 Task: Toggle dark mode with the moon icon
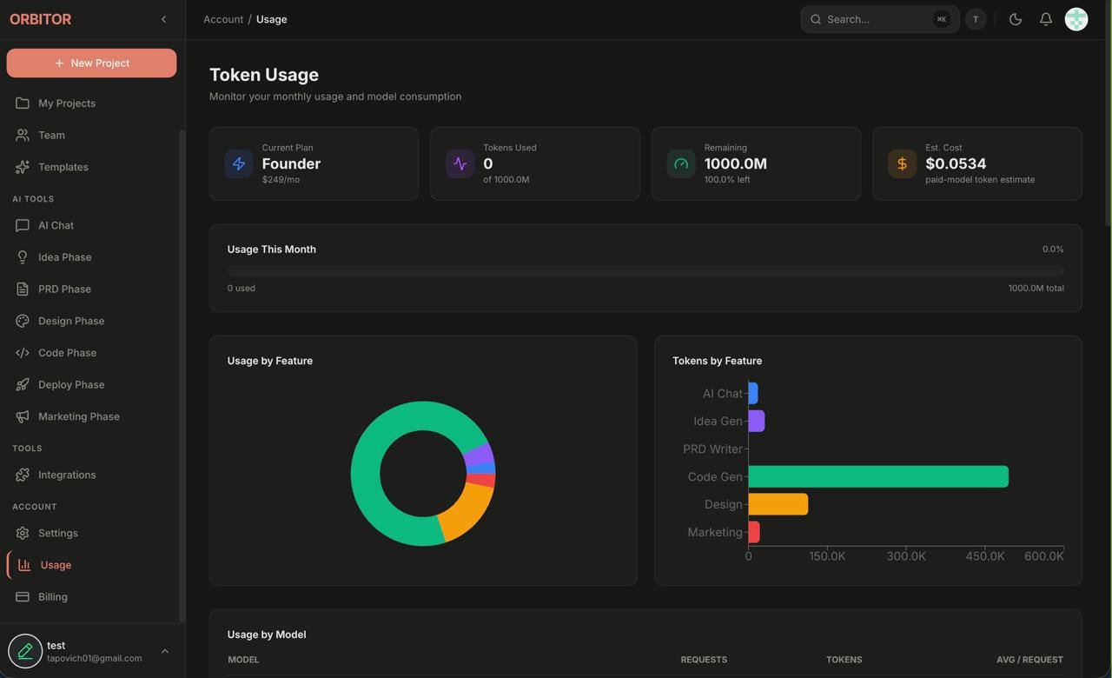[1016, 19]
